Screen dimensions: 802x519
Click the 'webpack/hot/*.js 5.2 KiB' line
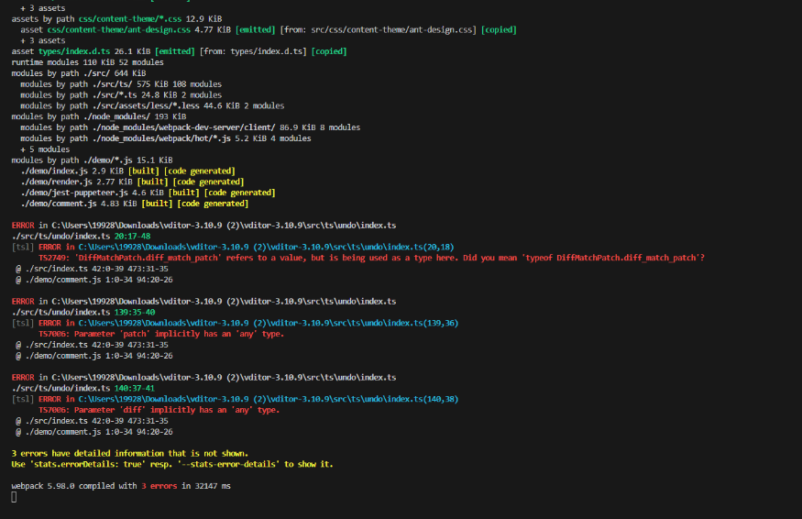pos(166,138)
